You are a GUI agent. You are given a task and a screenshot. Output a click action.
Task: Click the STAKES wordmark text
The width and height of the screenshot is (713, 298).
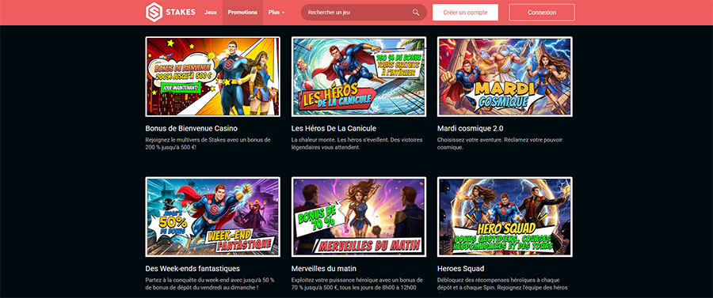pyautogui.click(x=181, y=12)
